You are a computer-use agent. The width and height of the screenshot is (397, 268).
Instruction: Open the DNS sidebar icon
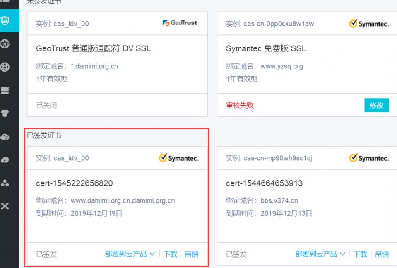[x=5, y=43]
